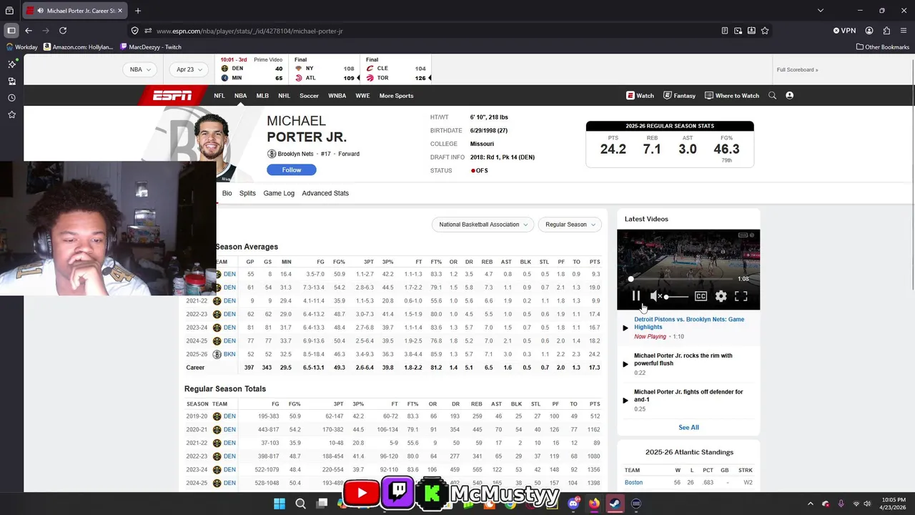Reload the page
Screen dimensions: 915x515
tap(63, 31)
